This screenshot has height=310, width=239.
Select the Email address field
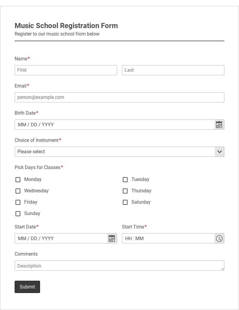(119, 97)
